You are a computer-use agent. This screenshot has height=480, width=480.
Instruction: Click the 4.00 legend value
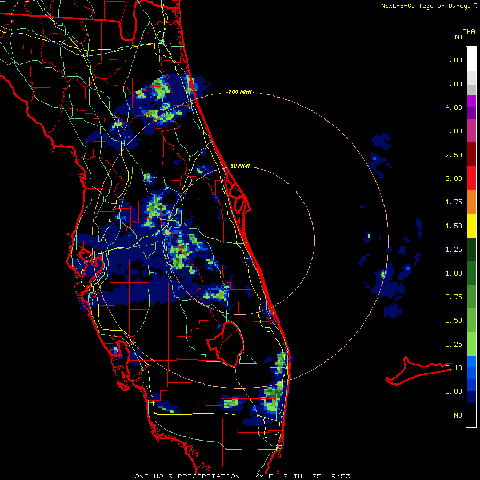pos(454,107)
